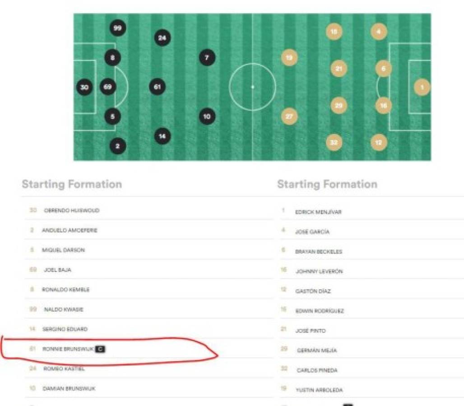
Task: Click the gold number 32 player marker
Action: click(x=334, y=143)
